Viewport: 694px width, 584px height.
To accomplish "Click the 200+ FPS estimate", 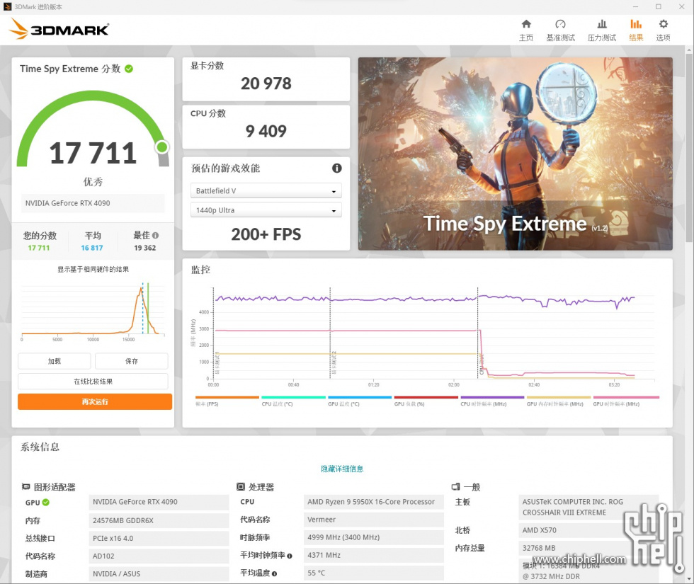I will click(266, 234).
